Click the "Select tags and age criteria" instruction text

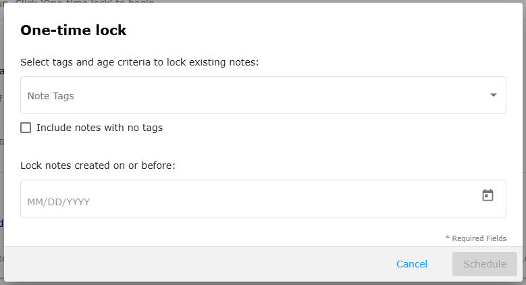click(x=140, y=62)
